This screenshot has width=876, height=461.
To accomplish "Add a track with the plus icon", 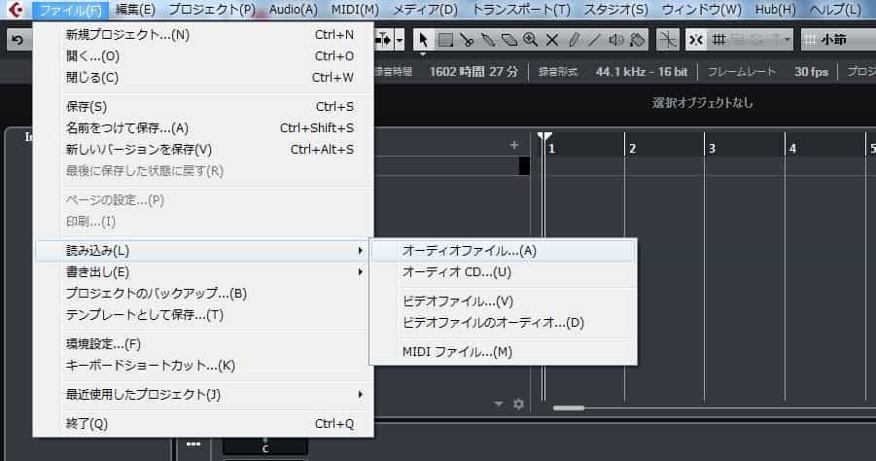I will tap(514, 145).
